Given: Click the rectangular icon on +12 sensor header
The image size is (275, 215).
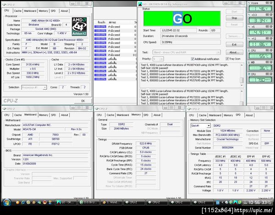Looking at the screenshot, I should pos(268,38).
